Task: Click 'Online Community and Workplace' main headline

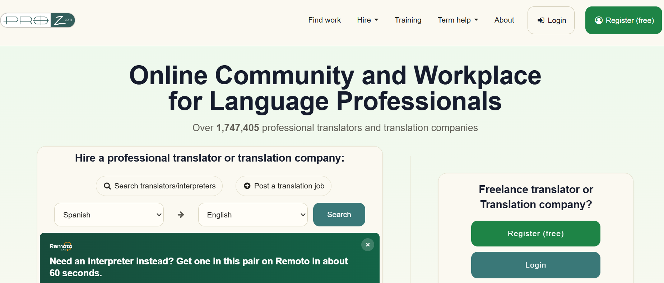Action: (x=335, y=88)
